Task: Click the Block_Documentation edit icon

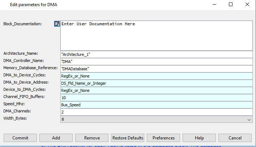Action: pyautogui.click(x=57, y=24)
